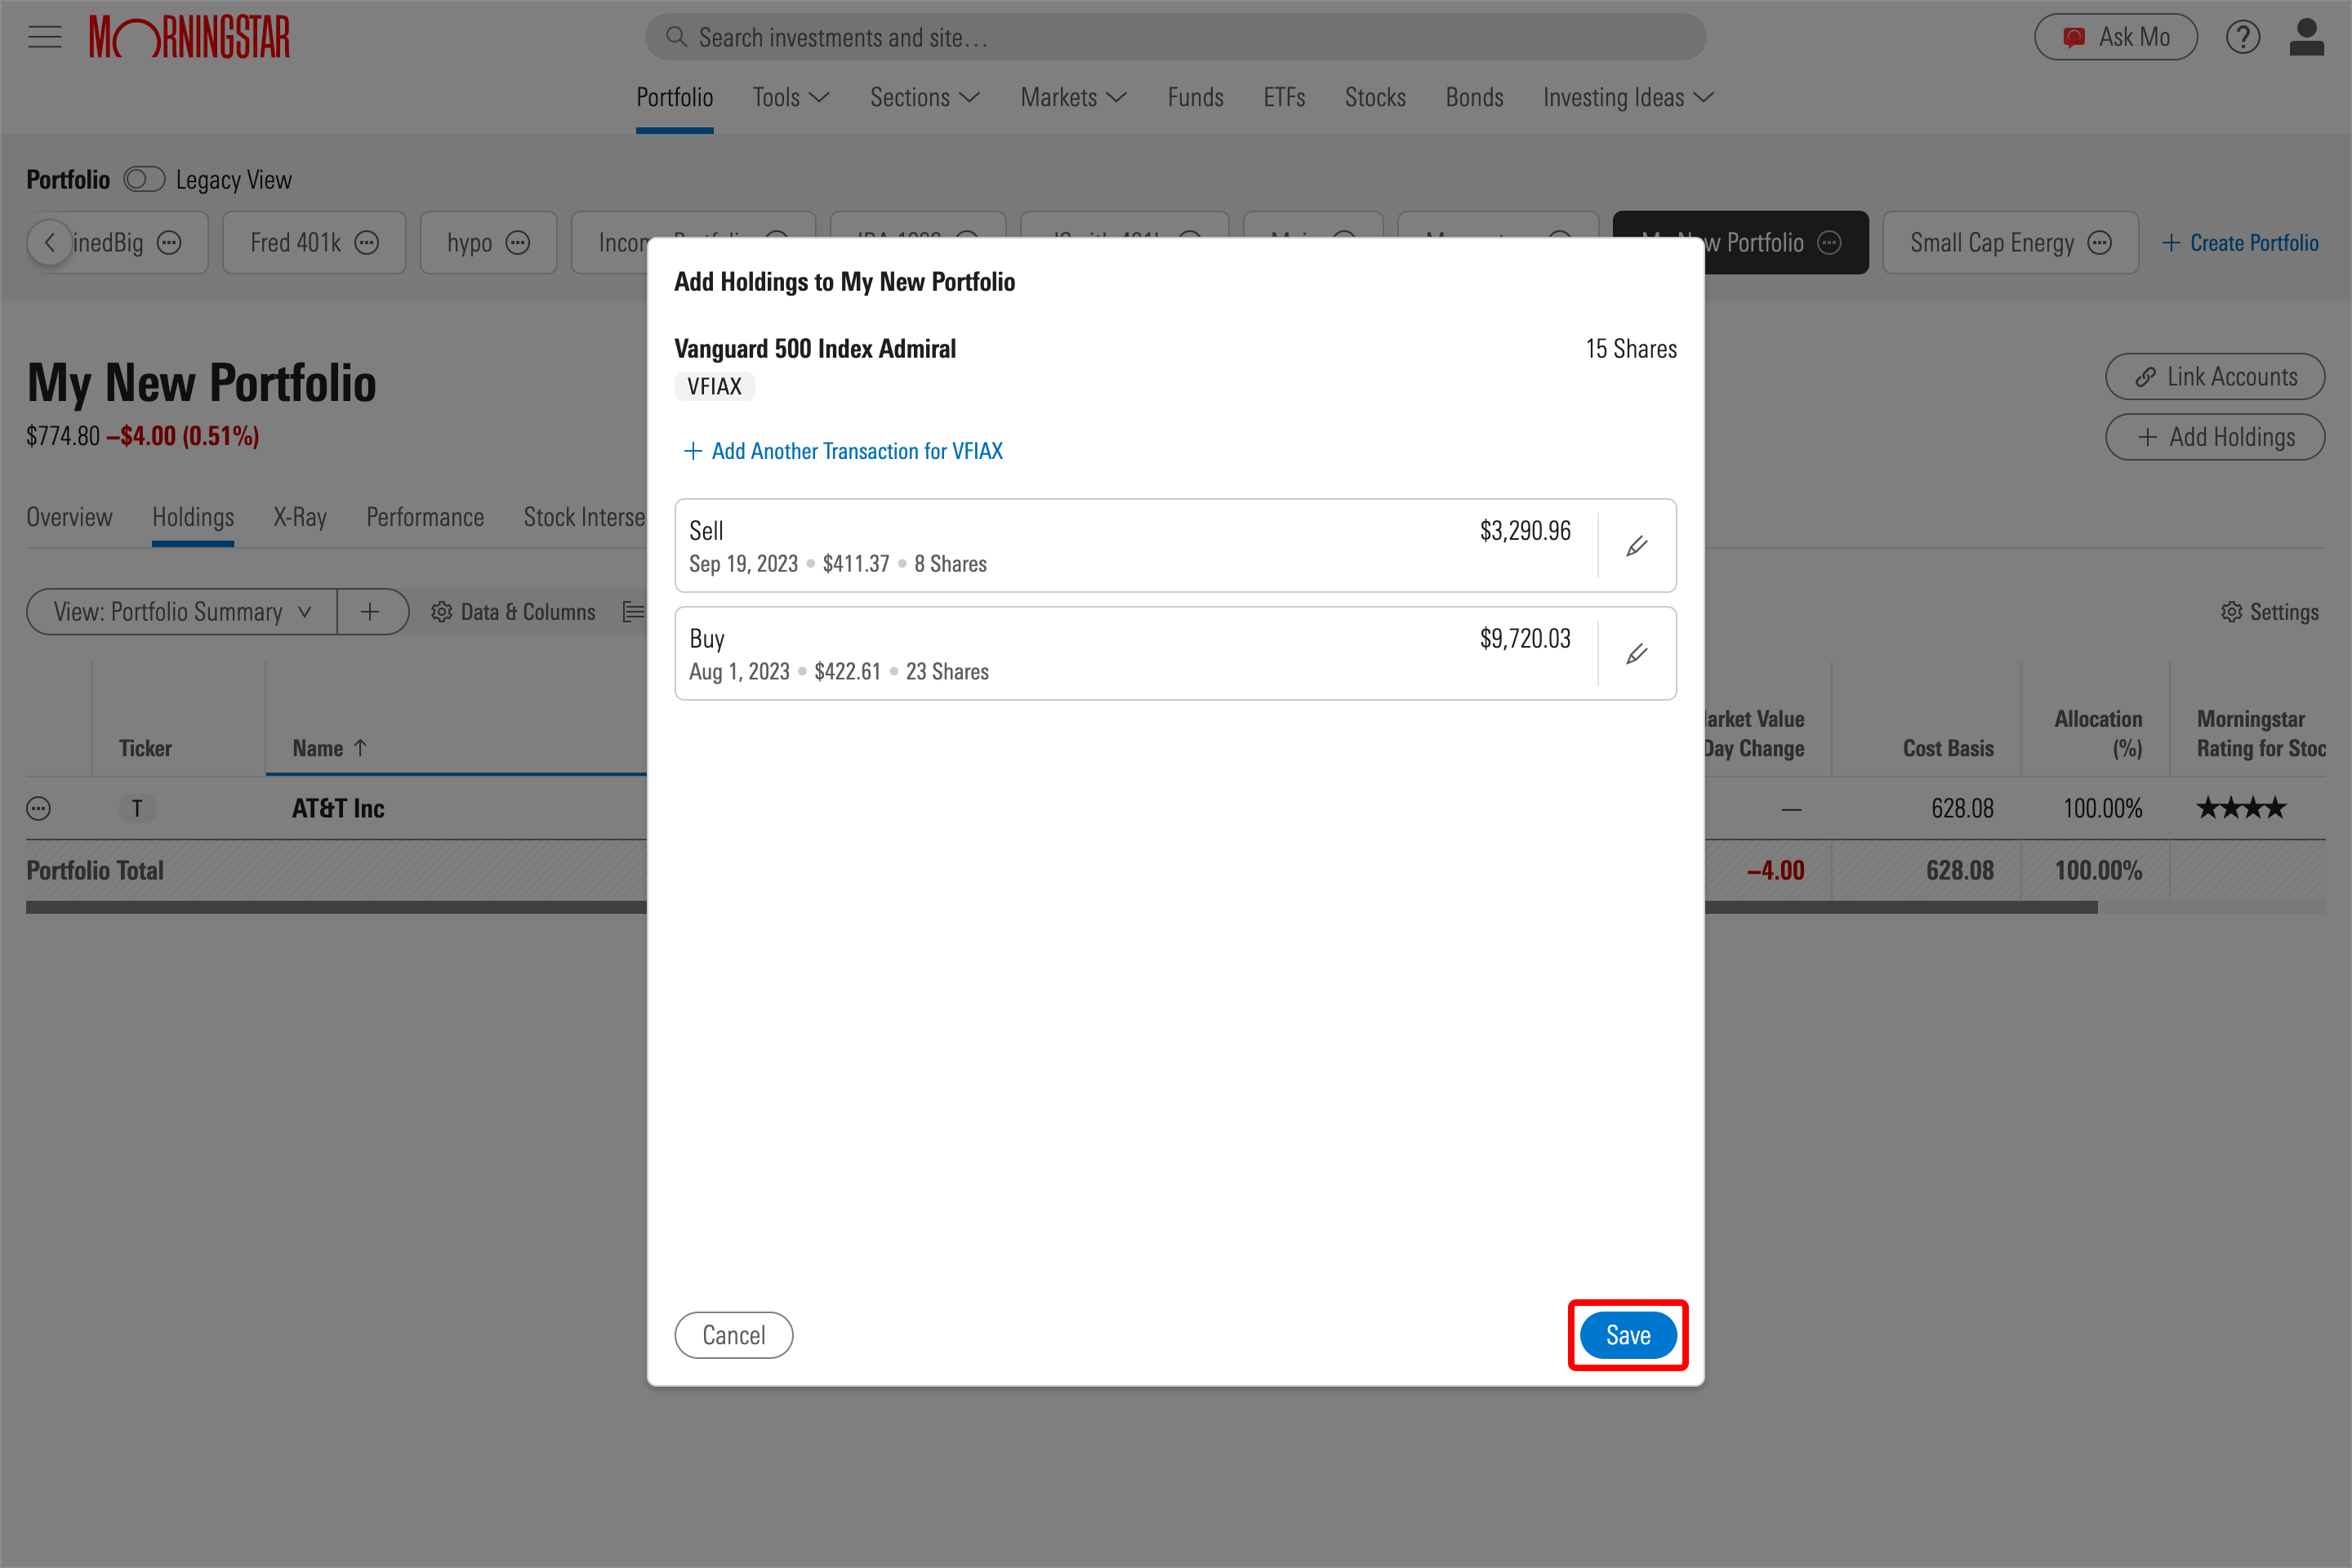Open the Tools dropdown menu

[791, 97]
